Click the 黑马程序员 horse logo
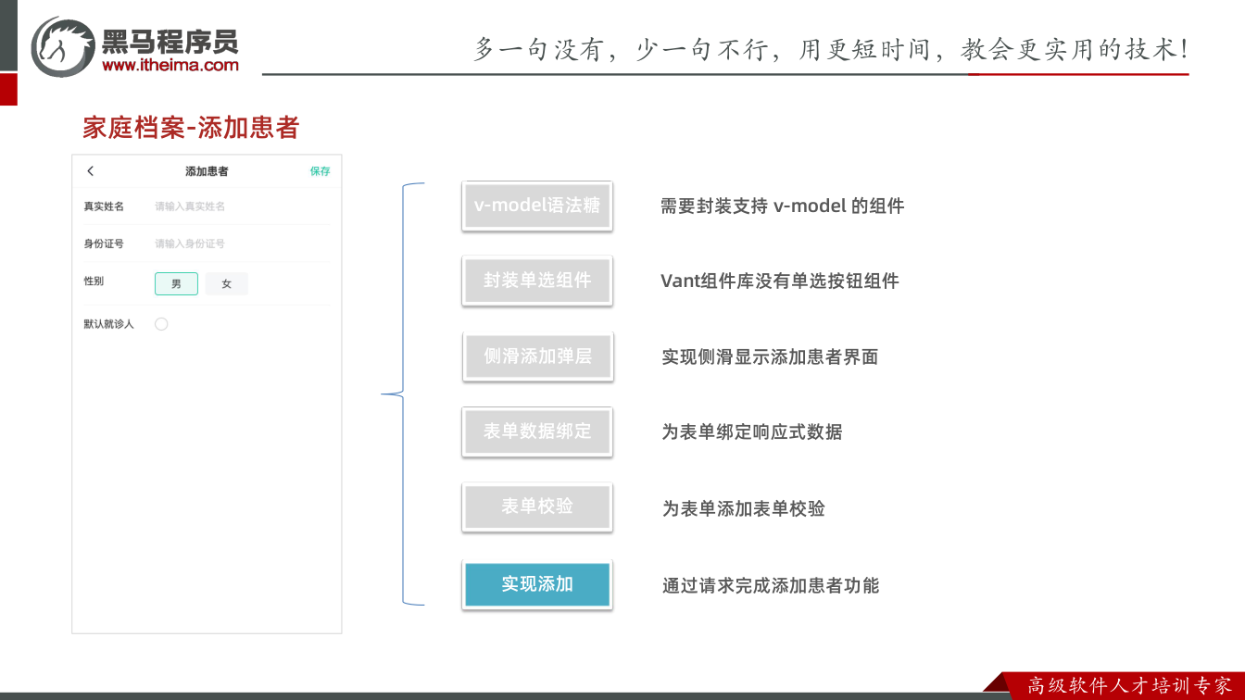The image size is (1245, 700). tap(63, 46)
